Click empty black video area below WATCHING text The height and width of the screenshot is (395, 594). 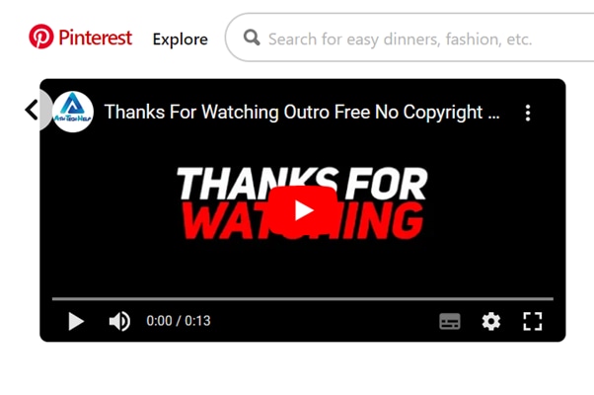(303, 268)
